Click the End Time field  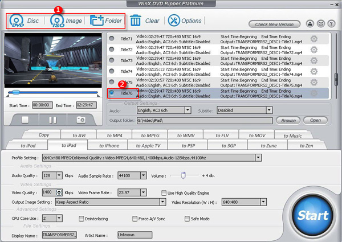87,105
